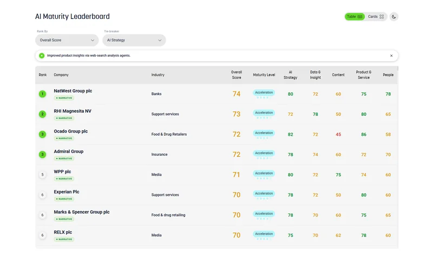Click rank 6 badge for Experian Plc
The image size is (433, 259).
click(42, 195)
